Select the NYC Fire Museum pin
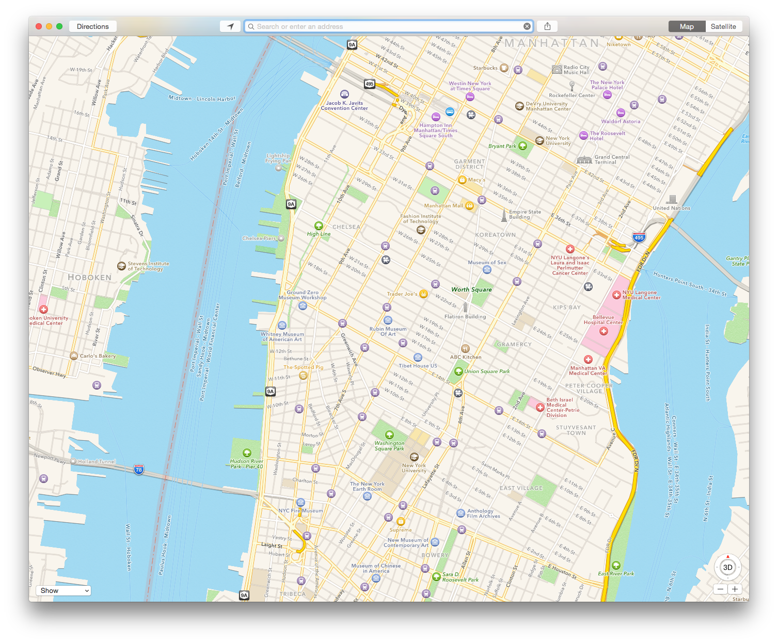This screenshot has width=778, height=643. pos(300,503)
